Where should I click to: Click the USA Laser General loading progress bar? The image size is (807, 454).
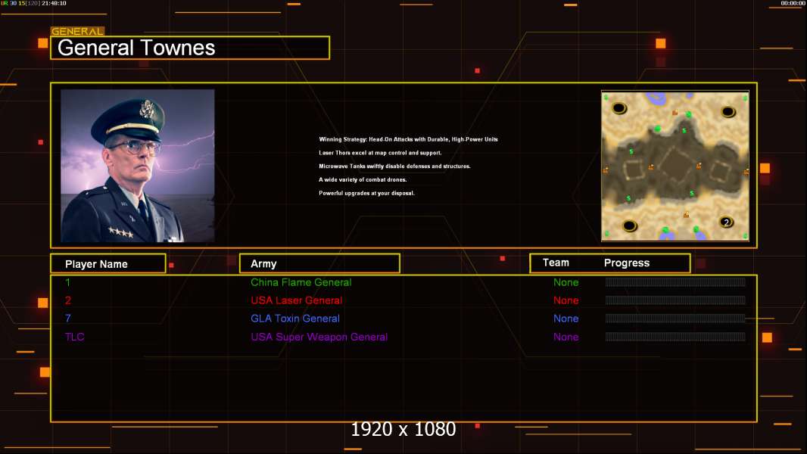tap(675, 300)
